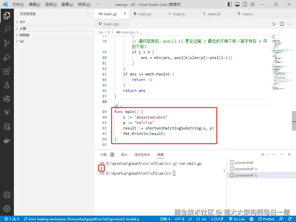Expand the 时间线 timeline section
Screen dimensions: 296x222
pyautogui.click(x=54, y=35)
